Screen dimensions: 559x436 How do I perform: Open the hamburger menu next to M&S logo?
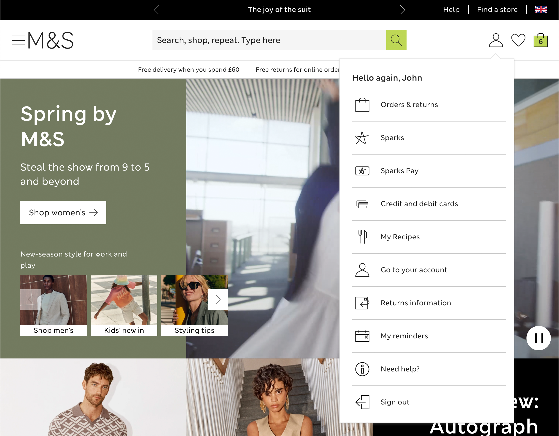click(x=18, y=40)
